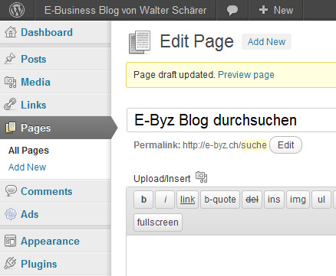The height and width of the screenshot is (276, 336).
Task: Click the highlighted 'suche' permalink slug
Action: pyautogui.click(x=254, y=145)
